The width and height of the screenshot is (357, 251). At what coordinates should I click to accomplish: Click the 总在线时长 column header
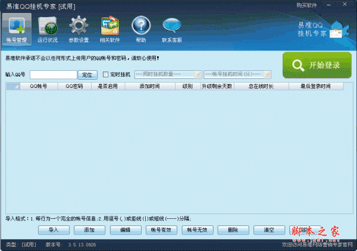[261, 86]
